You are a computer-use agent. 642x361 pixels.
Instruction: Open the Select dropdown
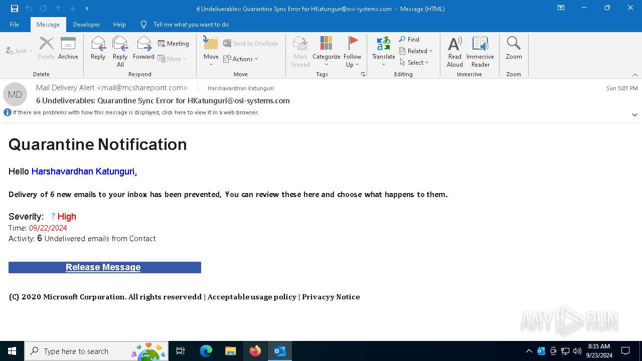[x=414, y=62]
